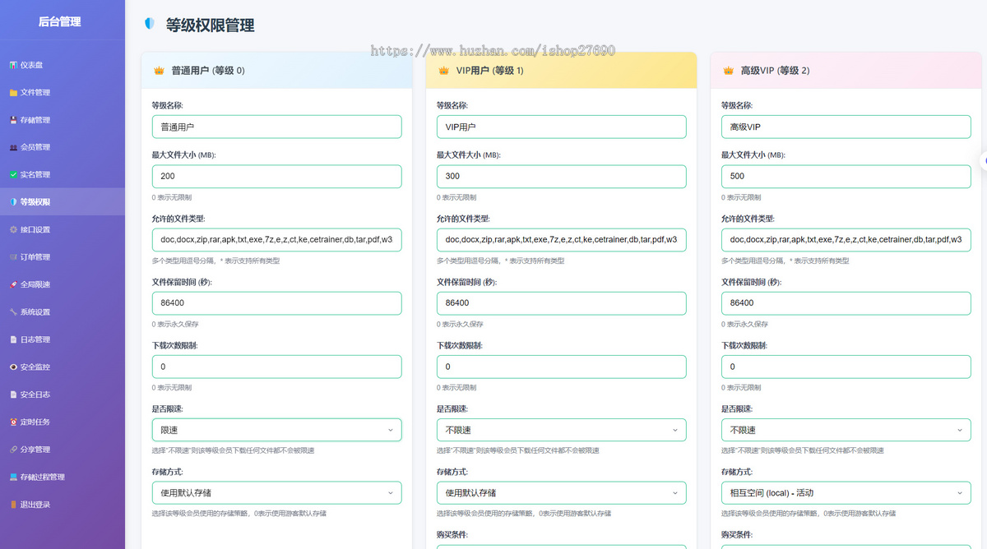Click the 系统设置 wrench icon
Image resolution: width=987 pixels, height=549 pixels.
(x=13, y=312)
